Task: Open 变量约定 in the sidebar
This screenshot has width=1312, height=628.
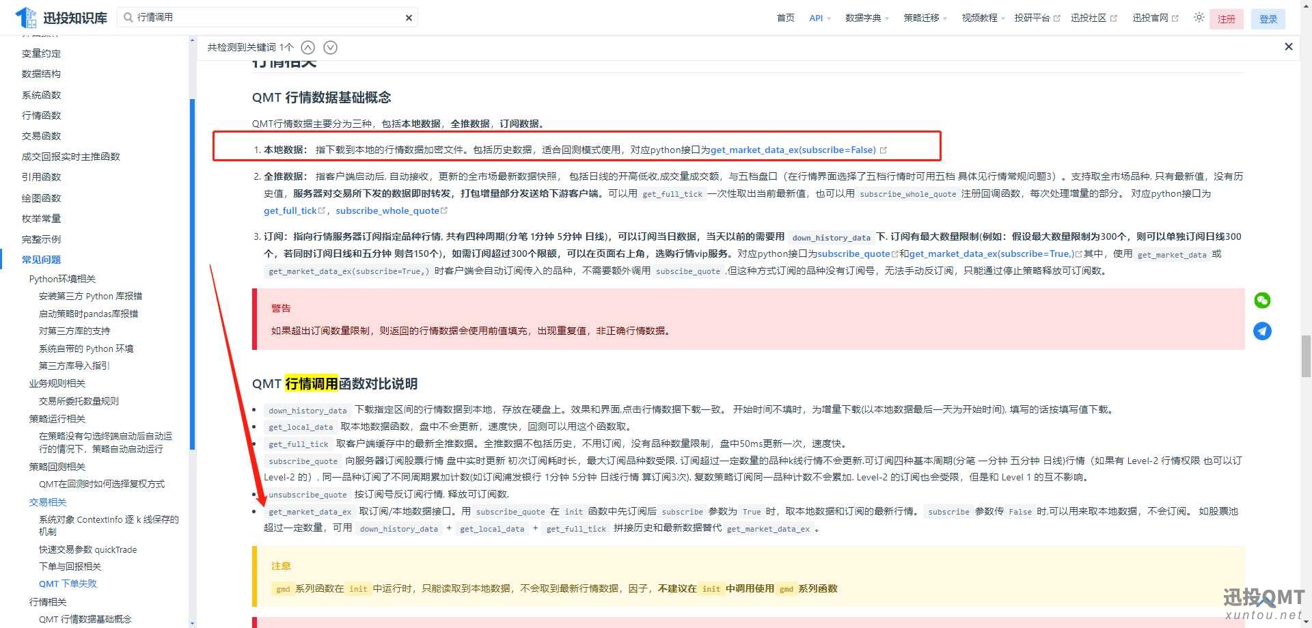Action: coord(41,53)
